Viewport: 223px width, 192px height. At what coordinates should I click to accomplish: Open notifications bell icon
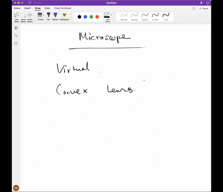201,3
